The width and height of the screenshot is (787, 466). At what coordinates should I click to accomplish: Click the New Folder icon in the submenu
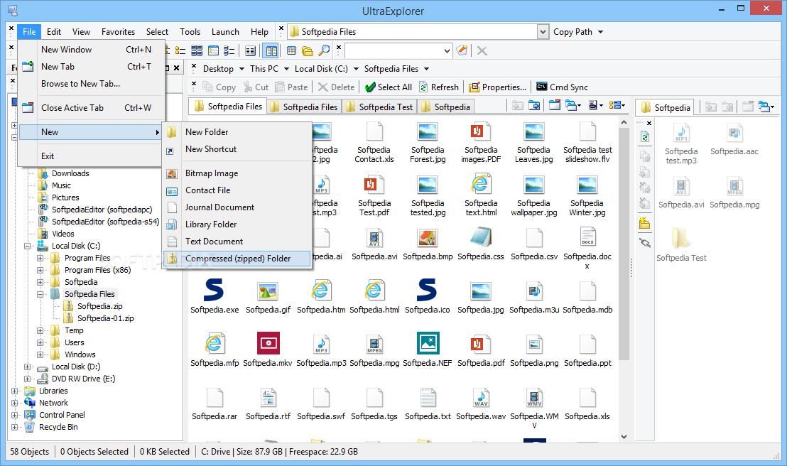coord(172,132)
